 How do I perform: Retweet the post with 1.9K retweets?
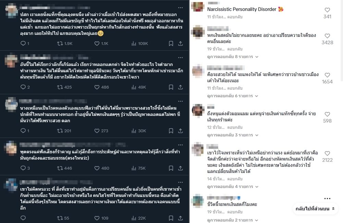tap(60, 43)
